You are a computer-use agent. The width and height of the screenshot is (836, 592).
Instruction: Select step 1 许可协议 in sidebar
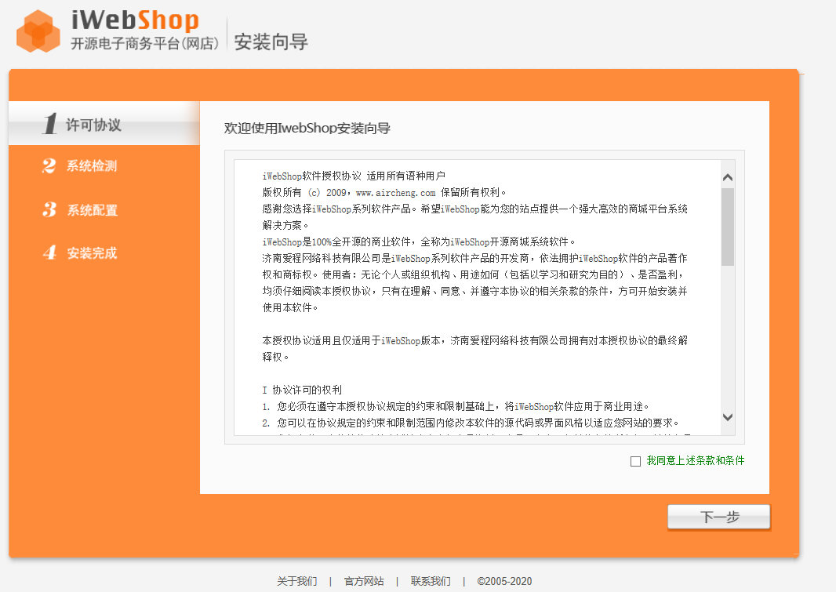pos(104,124)
